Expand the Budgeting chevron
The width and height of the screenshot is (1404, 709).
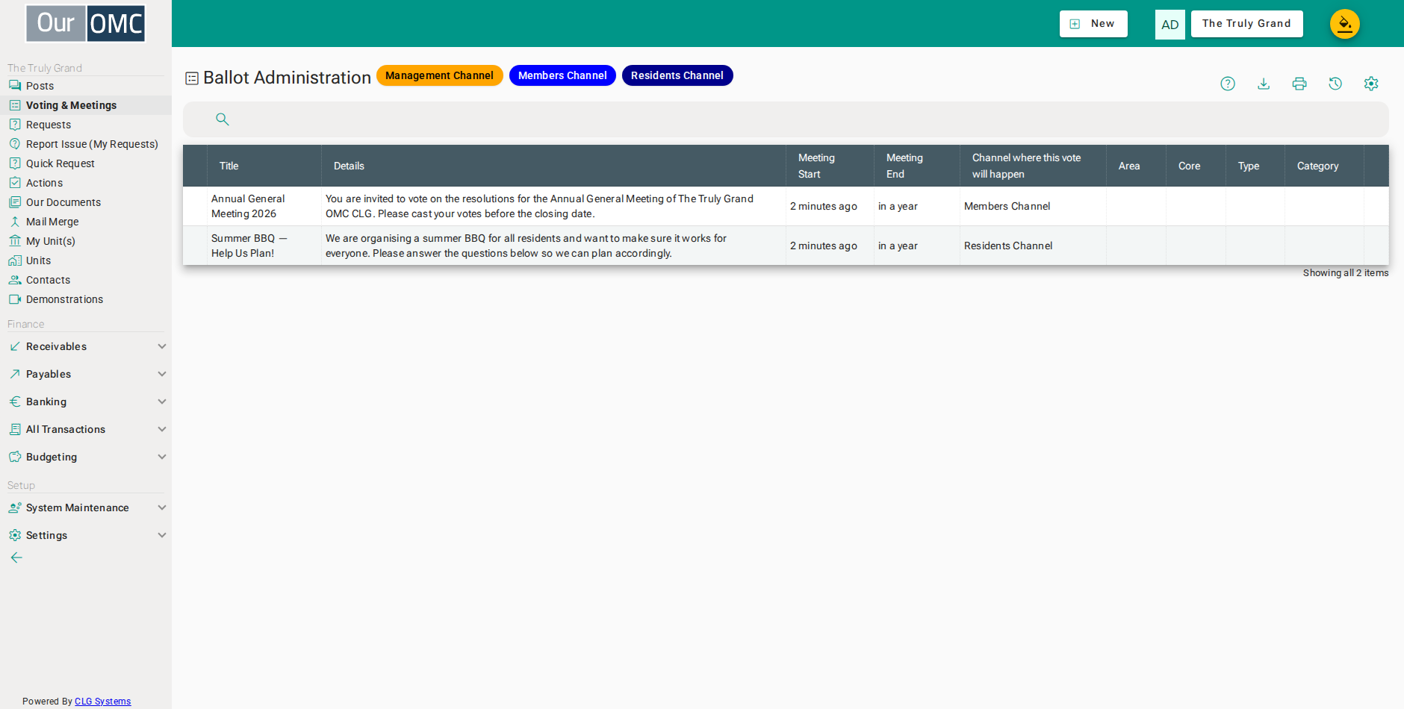pyautogui.click(x=162, y=457)
